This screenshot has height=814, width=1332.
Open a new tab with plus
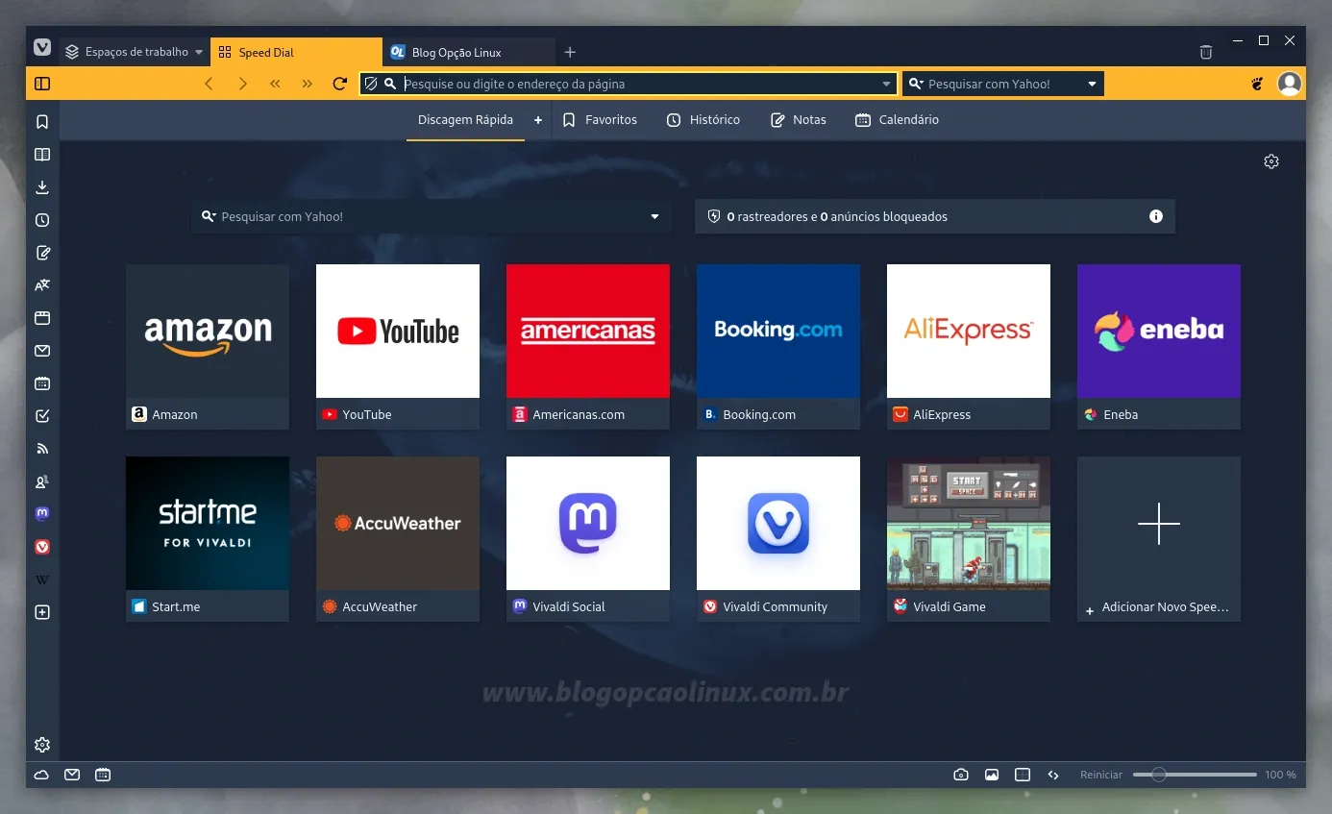pos(570,52)
